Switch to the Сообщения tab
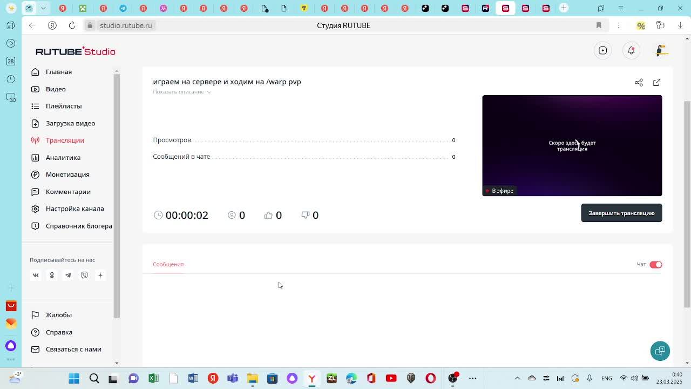Screen dimensions: 691x389 point(168,264)
